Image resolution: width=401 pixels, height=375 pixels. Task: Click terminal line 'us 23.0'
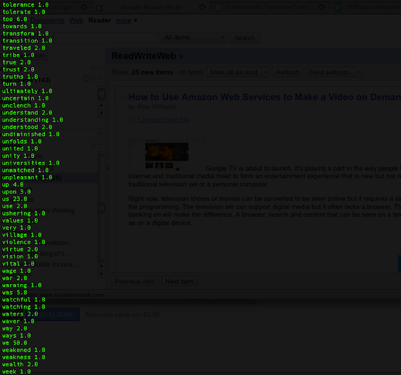pyautogui.click(x=14, y=199)
